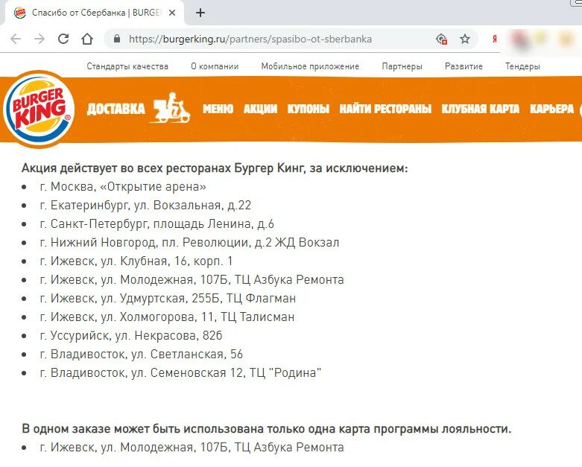Open the browser home page icon
582x467 pixels.
tap(87, 39)
